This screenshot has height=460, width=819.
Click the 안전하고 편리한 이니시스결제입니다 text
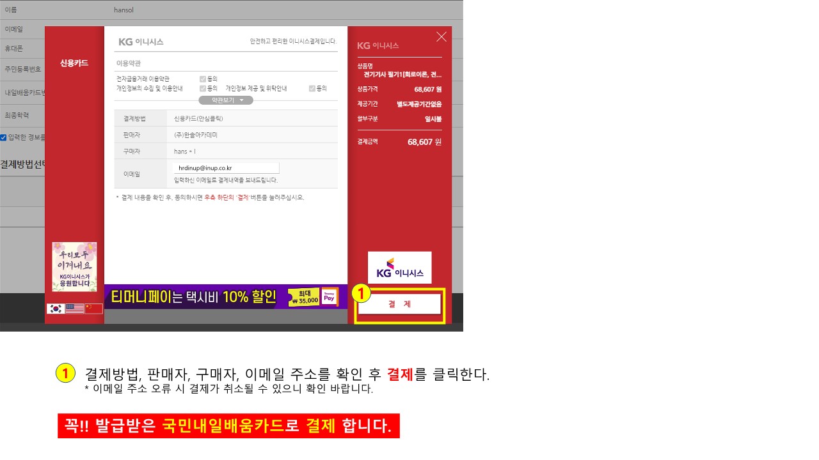pyautogui.click(x=293, y=42)
